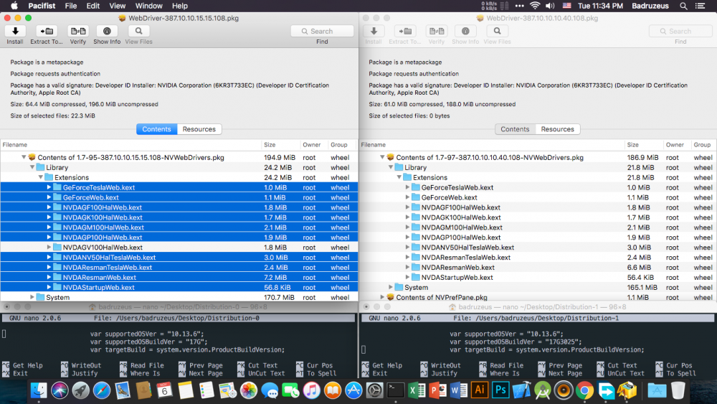Select NVDAGM100HalWeb.kext in right window
The image size is (717, 404).
tap(462, 227)
